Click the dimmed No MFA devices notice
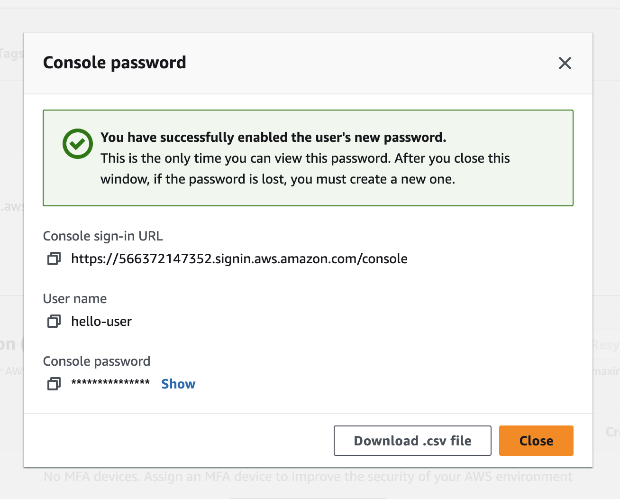The image size is (620, 499). (308, 477)
